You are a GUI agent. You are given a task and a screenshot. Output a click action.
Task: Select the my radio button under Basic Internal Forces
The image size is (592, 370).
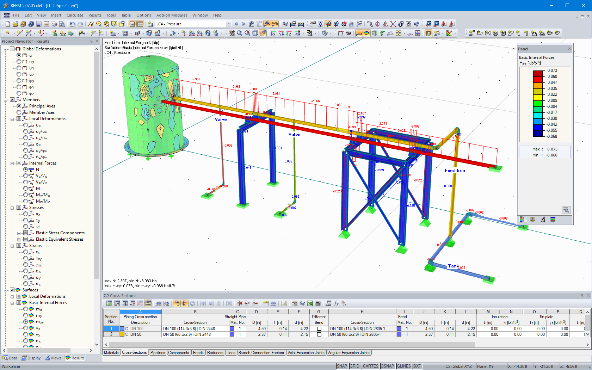[x=26, y=315]
